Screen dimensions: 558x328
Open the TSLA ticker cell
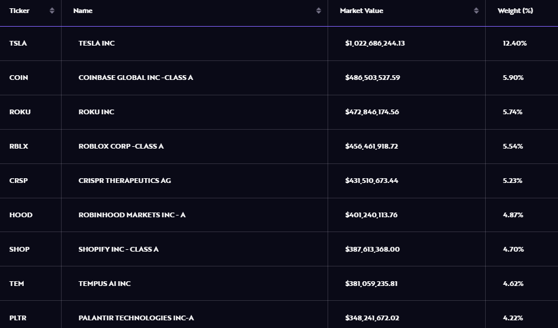coord(18,43)
